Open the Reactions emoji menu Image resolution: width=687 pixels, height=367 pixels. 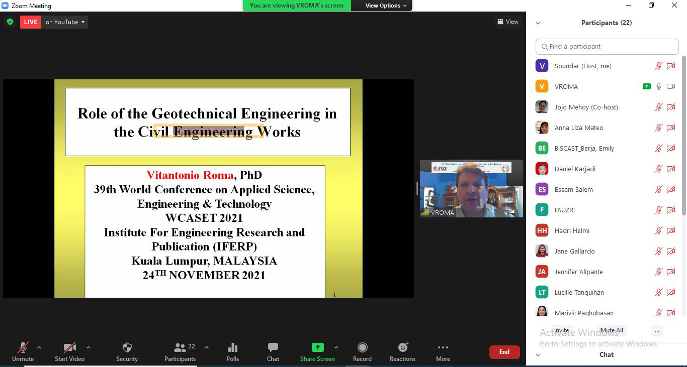click(402, 351)
